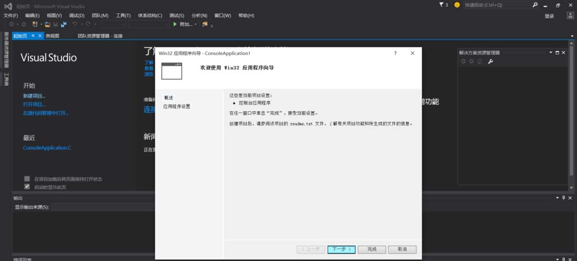Uncheck 启动时显示此页 checkbox

click(x=27, y=187)
